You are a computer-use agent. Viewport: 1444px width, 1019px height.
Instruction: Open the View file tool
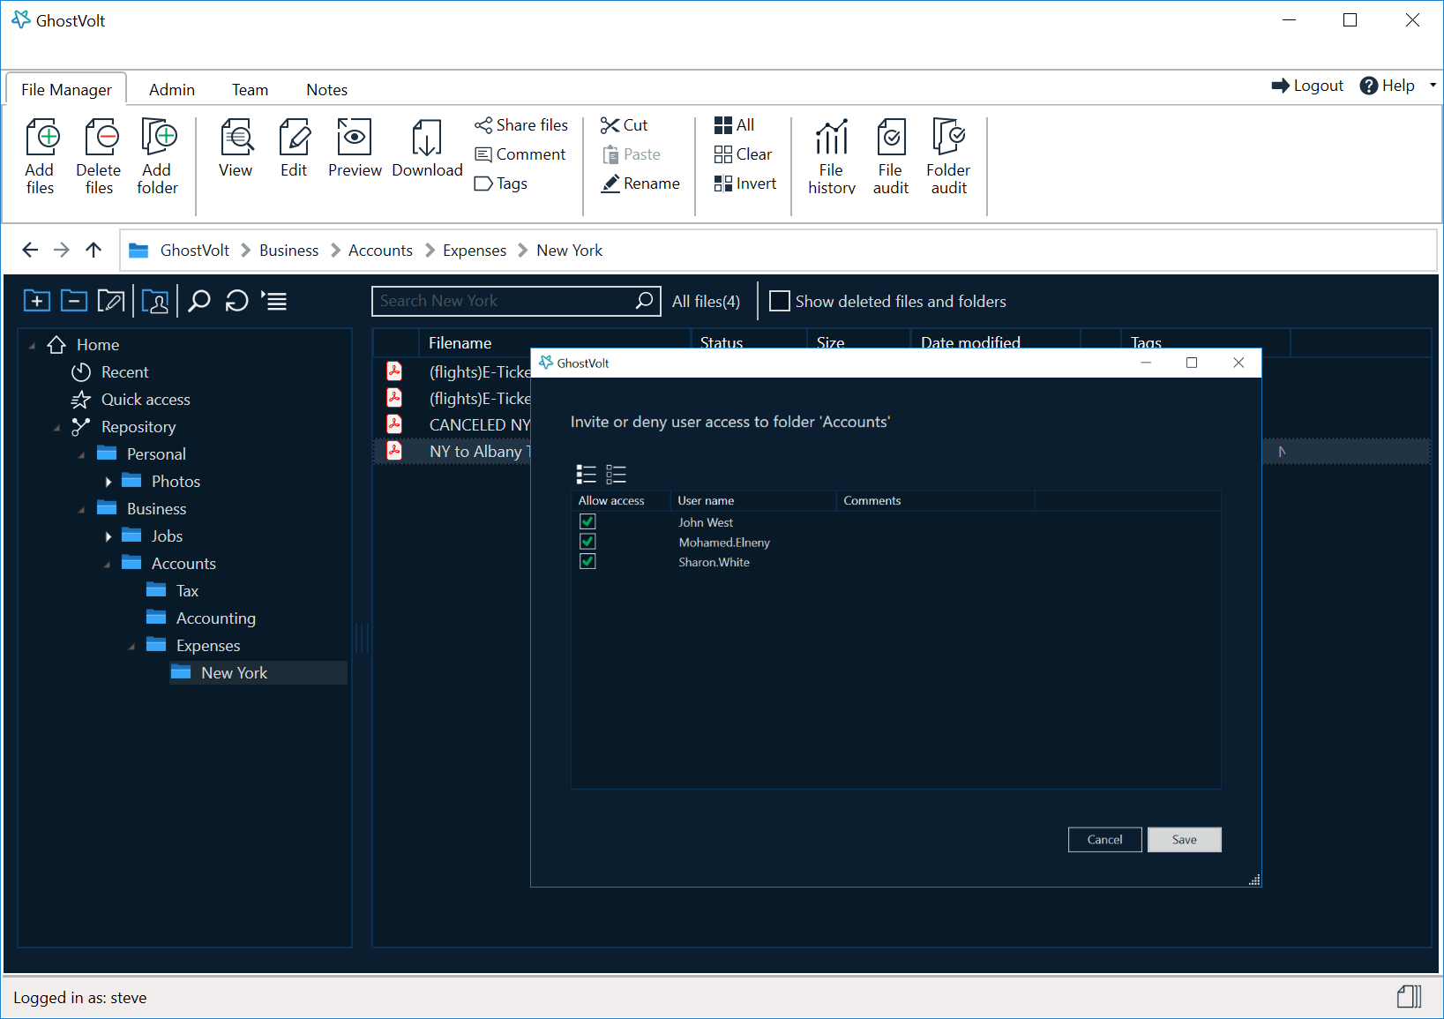tap(236, 148)
